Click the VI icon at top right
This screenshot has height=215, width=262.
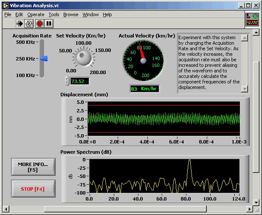252,19
